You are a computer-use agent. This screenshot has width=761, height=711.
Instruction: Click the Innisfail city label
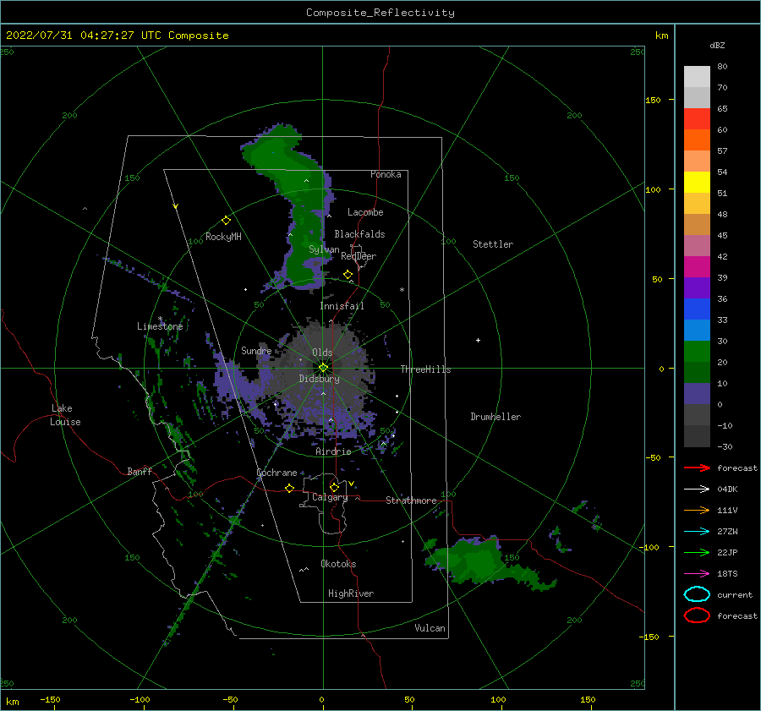pyautogui.click(x=342, y=306)
